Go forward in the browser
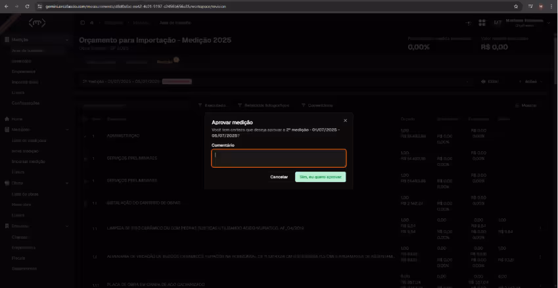558x288 pixels. 16,7
